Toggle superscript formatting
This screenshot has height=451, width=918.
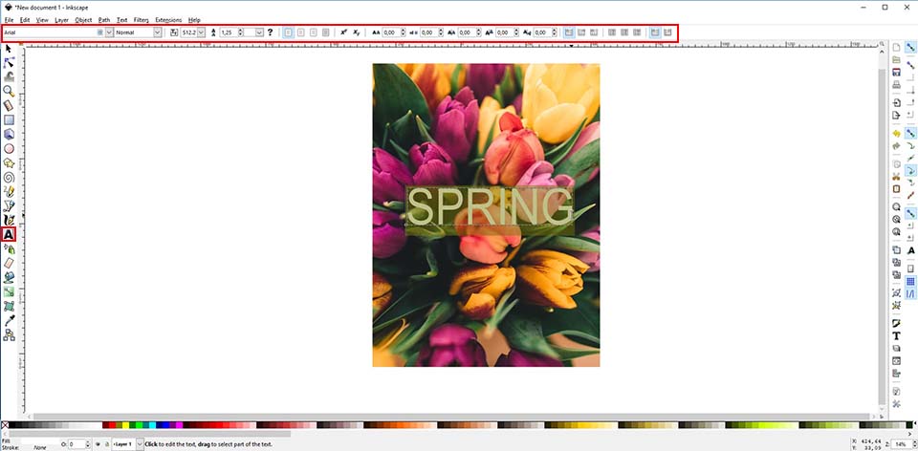[x=343, y=32]
